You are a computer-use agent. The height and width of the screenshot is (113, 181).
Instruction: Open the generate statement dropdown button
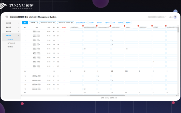(x=81, y=23)
